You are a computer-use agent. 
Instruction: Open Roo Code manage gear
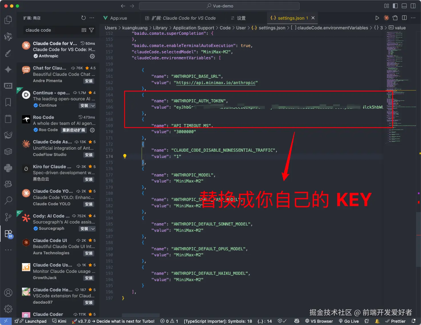(x=92, y=130)
